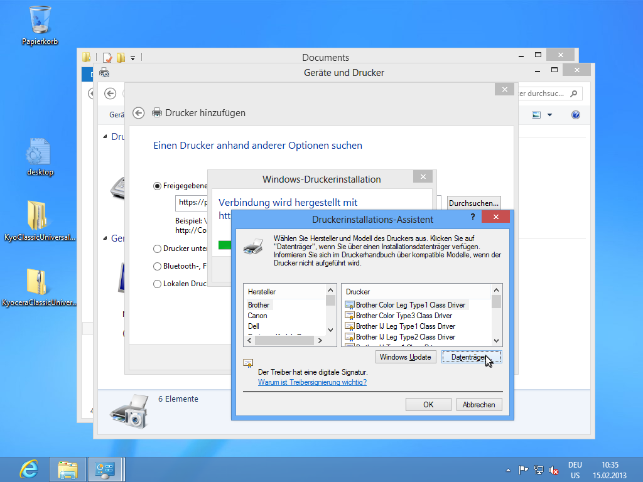Viewport: 643px width, 482px height.
Task: Click the https:// printer address field
Action: (x=192, y=203)
